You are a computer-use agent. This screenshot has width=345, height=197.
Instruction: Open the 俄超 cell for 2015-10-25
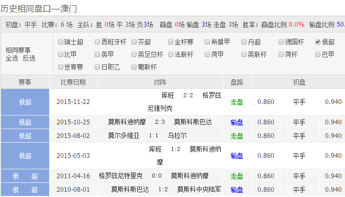25,122
